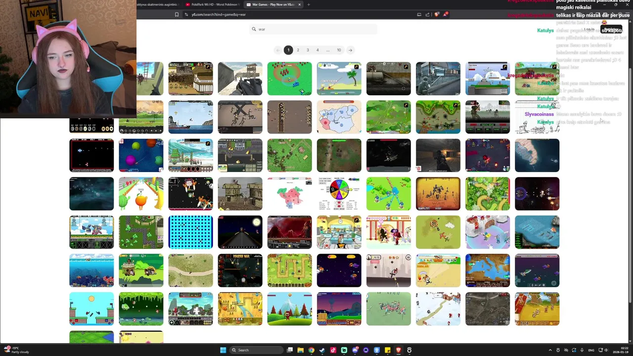The width and height of the screenshot is (633, 356).
Task: Go to previous results page arrow
Action: point(277,50)
